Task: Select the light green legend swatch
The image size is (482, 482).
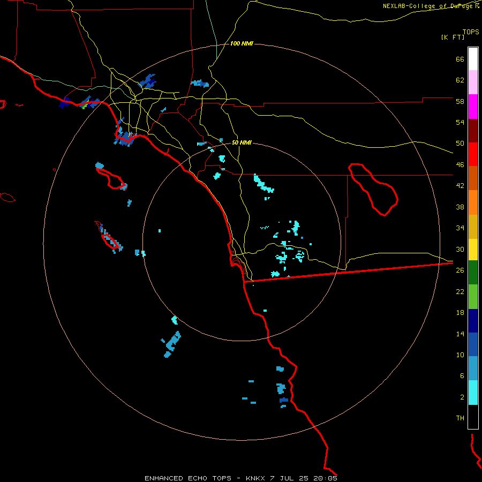Action: (473, 297)
